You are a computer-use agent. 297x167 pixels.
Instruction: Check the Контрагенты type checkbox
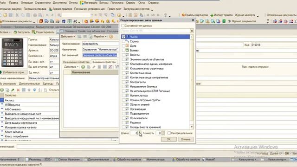[123, 82]
